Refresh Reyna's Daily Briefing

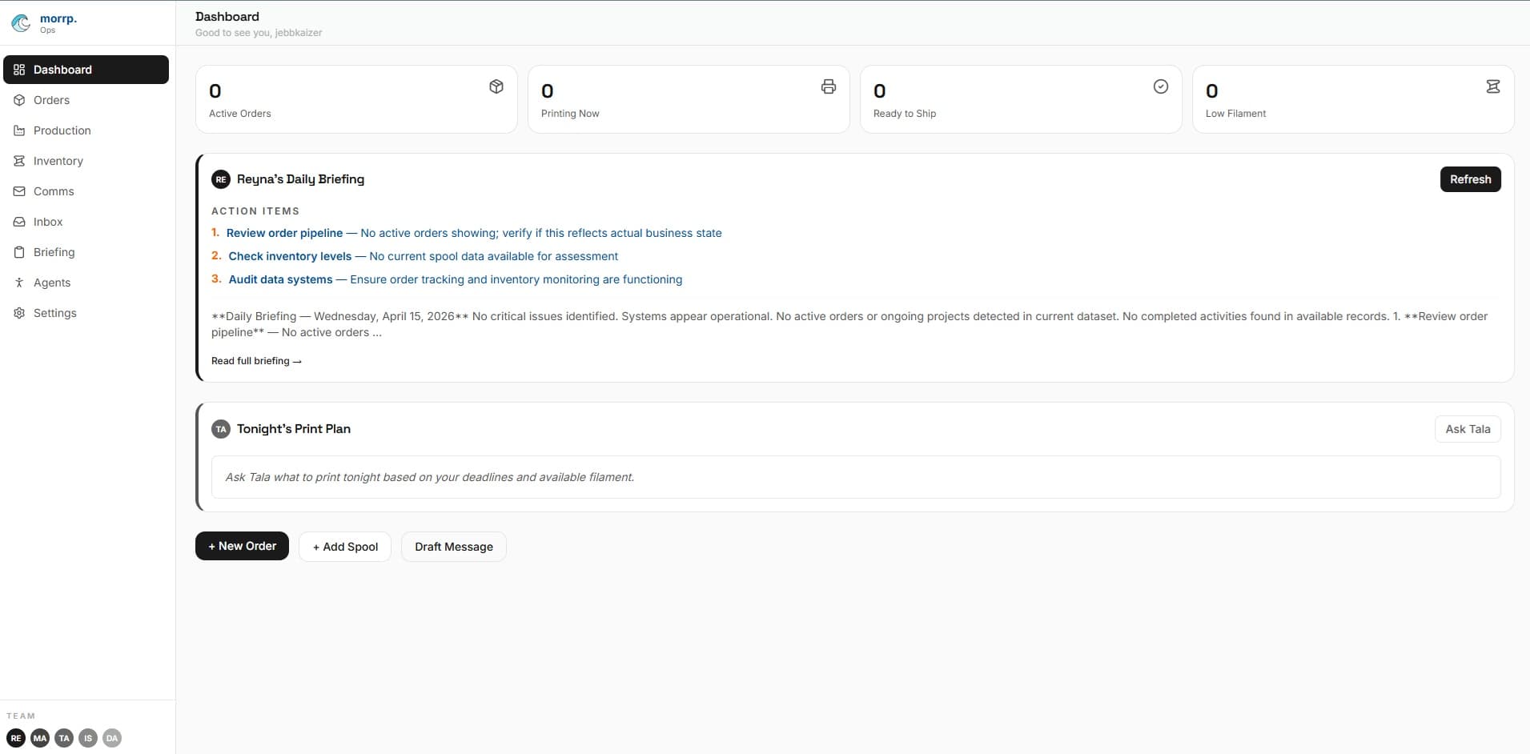(x=1470, y=179)
